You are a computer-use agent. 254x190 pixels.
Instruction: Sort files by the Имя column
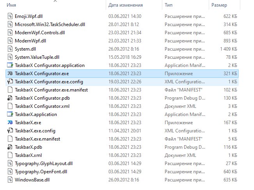[x=11, y=5]
